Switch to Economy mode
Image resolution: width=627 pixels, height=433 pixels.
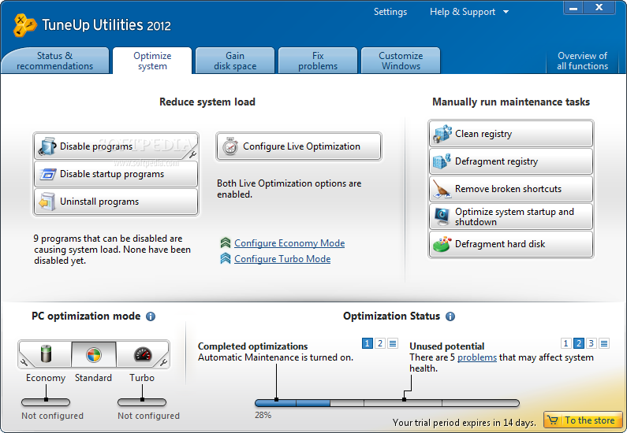tap(46, 354)
